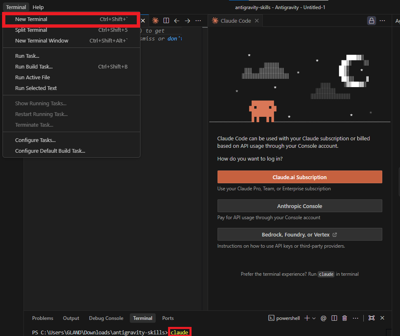This screenshot has height=336, width=400.
Task: Open the Ports panel tab
Action: tap(168, 318)
